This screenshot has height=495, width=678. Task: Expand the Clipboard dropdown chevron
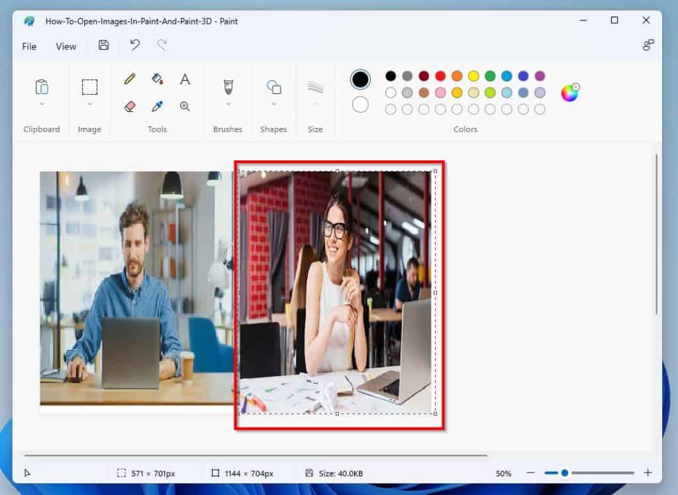pos(42,104)
